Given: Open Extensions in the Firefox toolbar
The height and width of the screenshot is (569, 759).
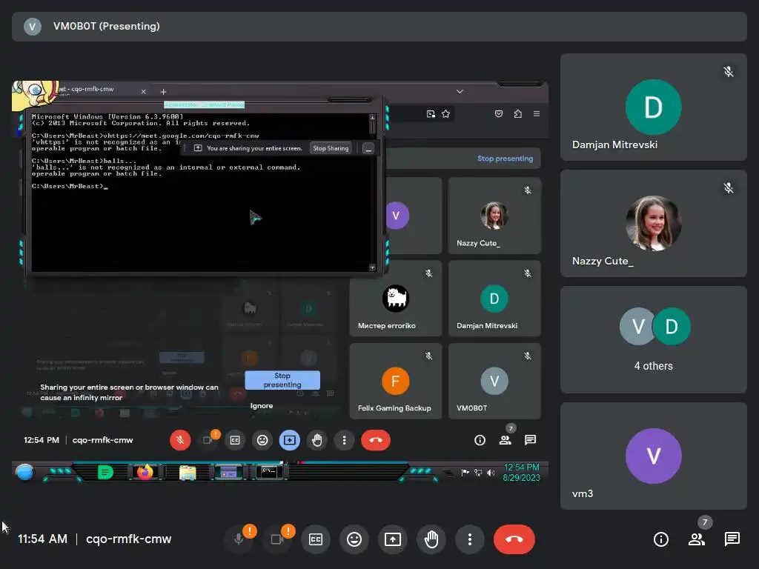Looking at the screenshot, I should pyautogui.click(x=518, y=113).
